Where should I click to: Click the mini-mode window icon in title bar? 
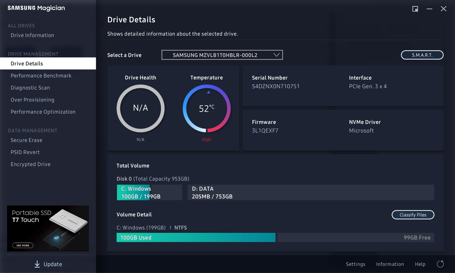pyautogui.click(x=415, y=9)
